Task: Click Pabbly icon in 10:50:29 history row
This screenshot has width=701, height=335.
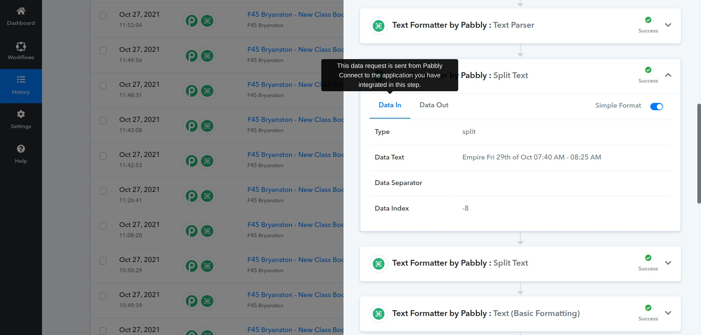Action: click(x=192, y=266)
